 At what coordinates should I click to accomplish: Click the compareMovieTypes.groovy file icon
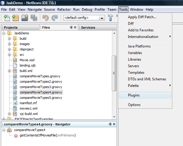15,76
